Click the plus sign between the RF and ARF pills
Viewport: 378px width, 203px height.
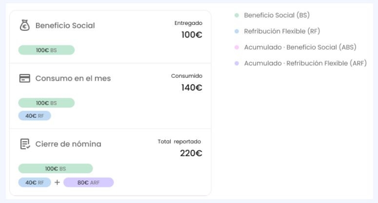pyautogui.click(x=57, y=183)
